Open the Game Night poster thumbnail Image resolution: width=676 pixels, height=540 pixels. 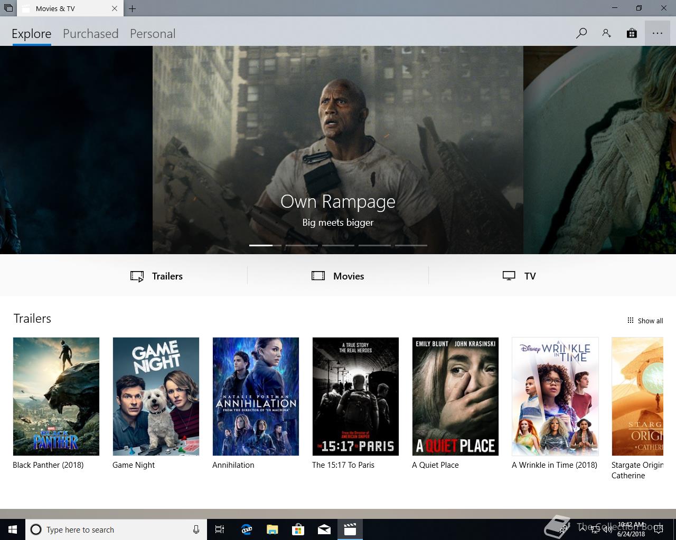click(156, 397)
